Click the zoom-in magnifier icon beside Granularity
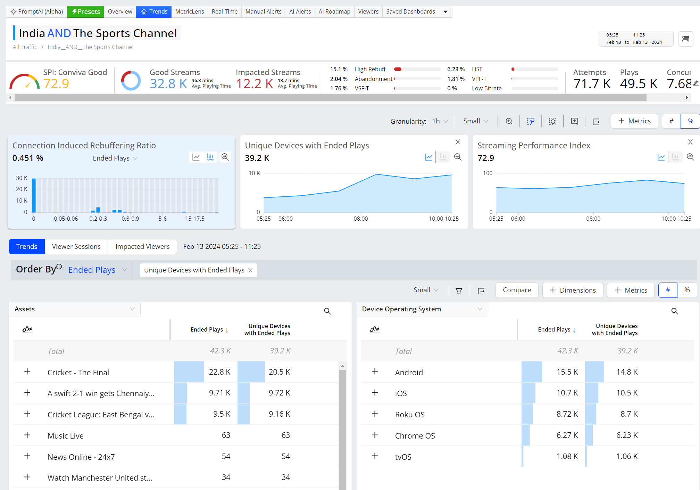This screenshot has width=700, height=490. point(509,121)
